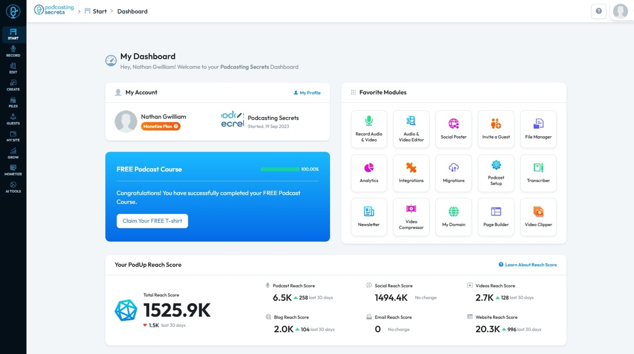Image resolution: width=634 pixels, height=354 pixels.
Task: Open the Record Audio & Video module
Action: coord(369,129)
